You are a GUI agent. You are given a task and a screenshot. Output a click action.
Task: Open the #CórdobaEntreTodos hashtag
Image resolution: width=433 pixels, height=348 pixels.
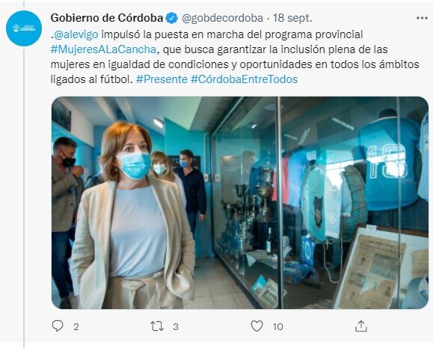point(244,79)
